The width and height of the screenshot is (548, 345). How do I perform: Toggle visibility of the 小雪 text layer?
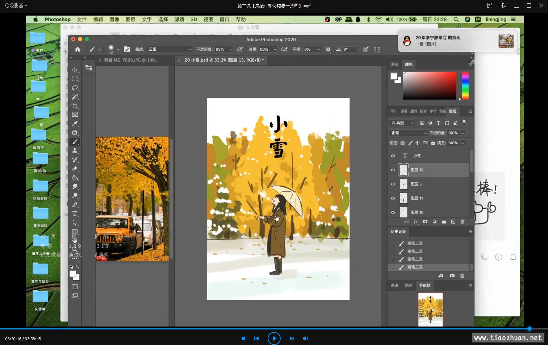tap(393, 156)
